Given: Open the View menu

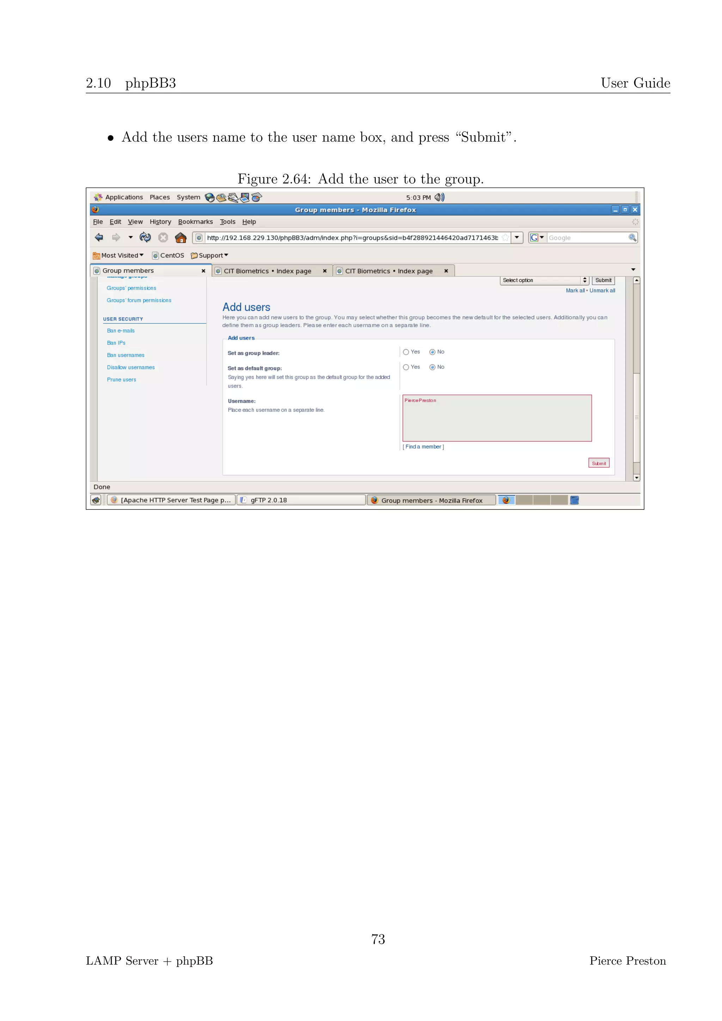Looking at the screenshot, I should [135, 221].
